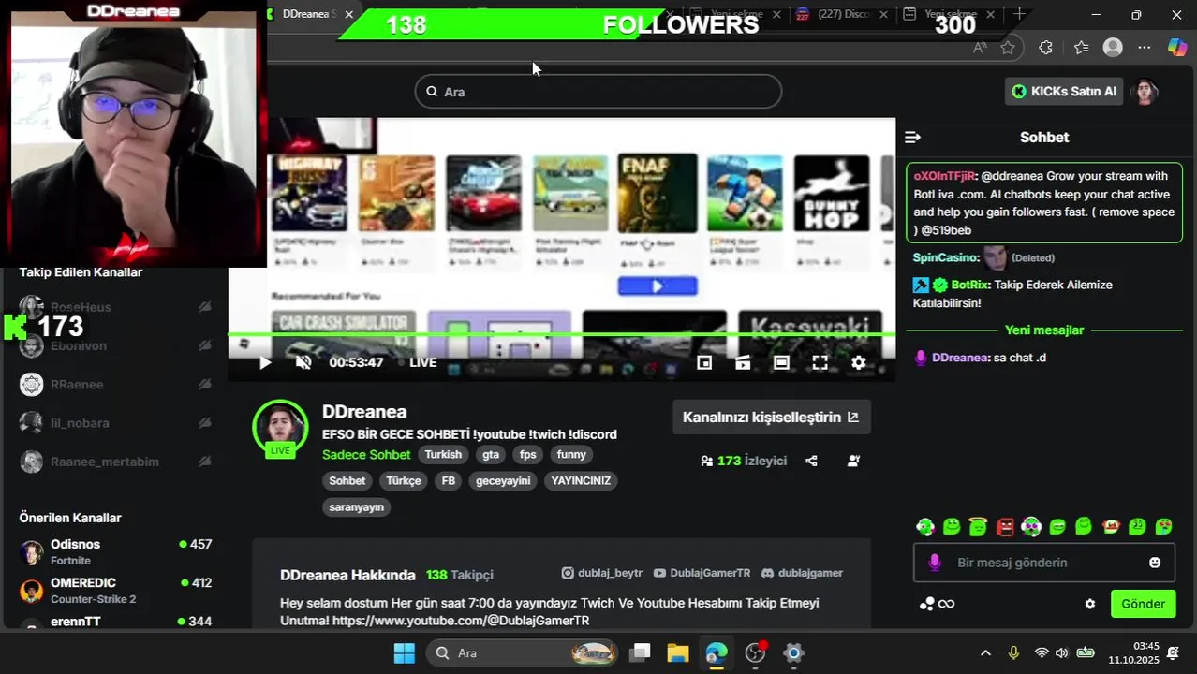Screen dimensions: 1197x674
Task: Open oXOInTFjiR username in chat
Action: click(944, 176)
